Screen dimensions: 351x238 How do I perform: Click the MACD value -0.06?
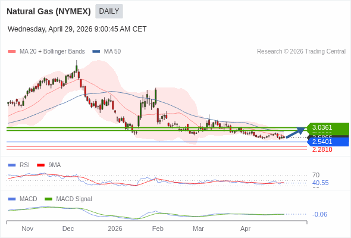pos(319,214)
